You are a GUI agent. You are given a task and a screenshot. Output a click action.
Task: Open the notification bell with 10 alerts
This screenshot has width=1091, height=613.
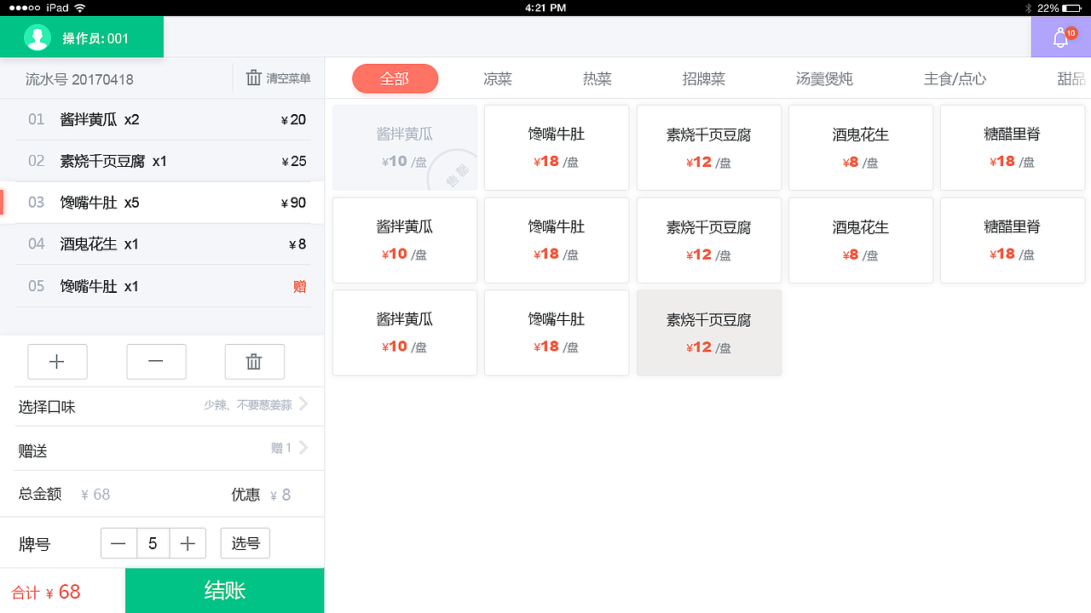(x=1059, y=37)
